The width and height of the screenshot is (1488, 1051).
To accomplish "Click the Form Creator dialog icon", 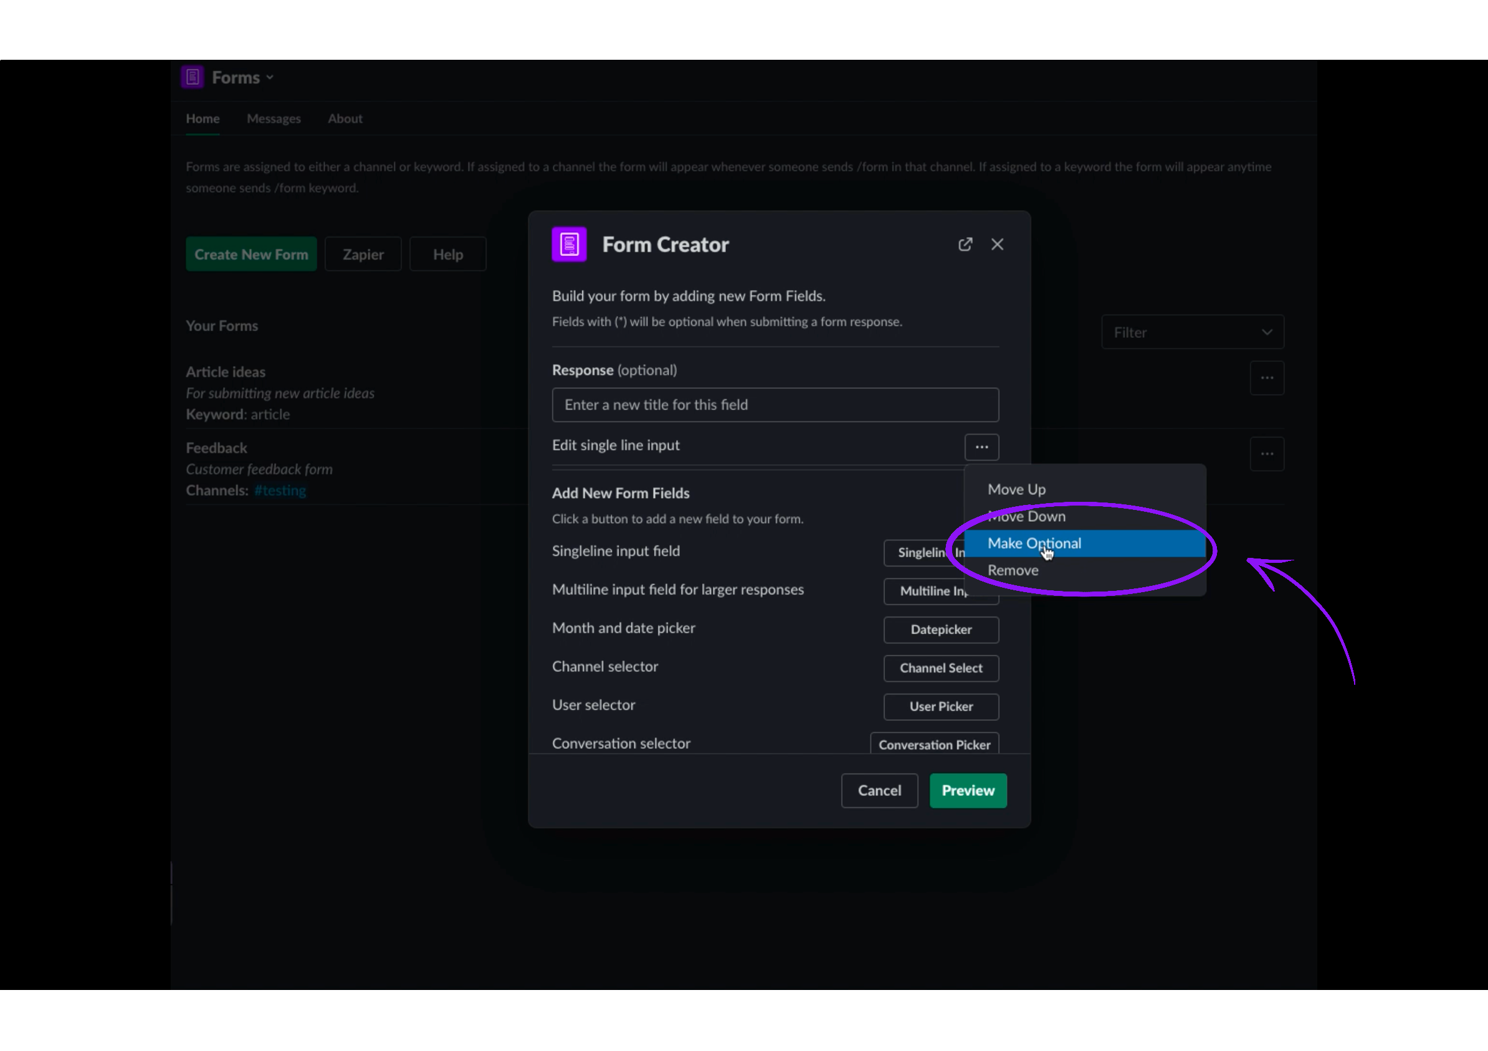I will pyautogui.click(x=568, y=244).
